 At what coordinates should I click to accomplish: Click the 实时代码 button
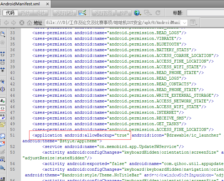[64, 13]
